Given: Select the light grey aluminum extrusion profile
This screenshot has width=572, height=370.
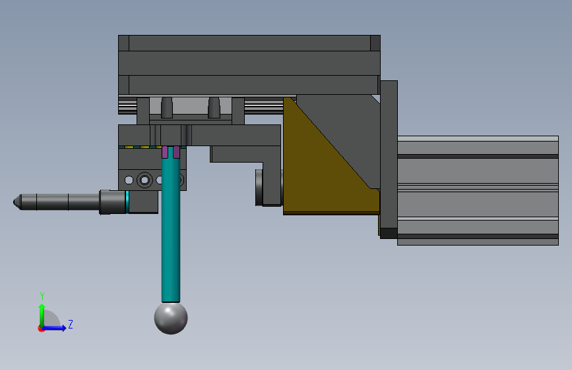Looking at the screenshot, I should pos(478,190).
